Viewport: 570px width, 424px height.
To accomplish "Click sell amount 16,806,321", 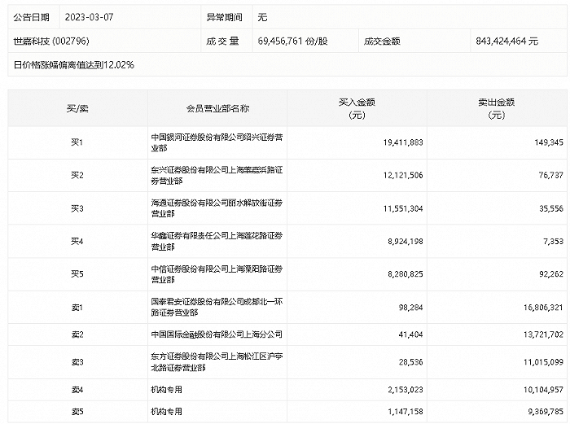I will (x=543, y=308).
